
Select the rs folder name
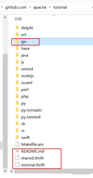tap(23, 131)
